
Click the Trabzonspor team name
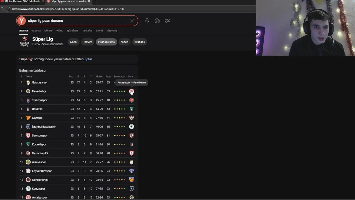click(x=40, y=100)
